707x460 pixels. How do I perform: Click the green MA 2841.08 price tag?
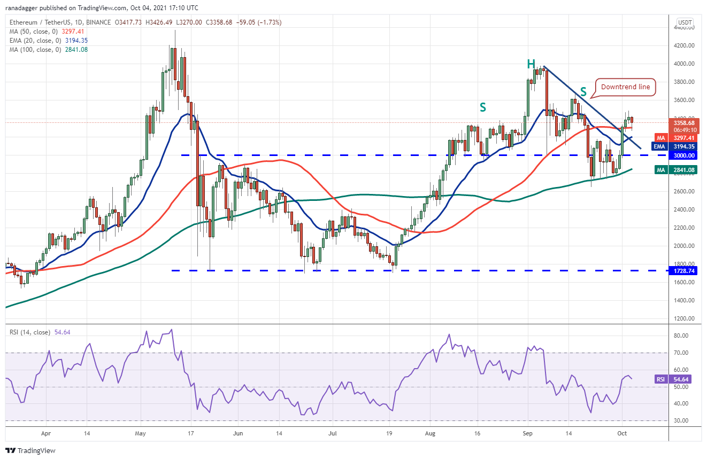[x=676, y=170]
